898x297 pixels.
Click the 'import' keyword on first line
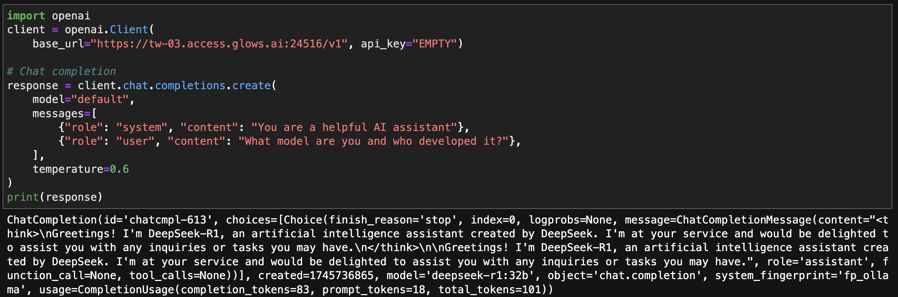pos(26,16)
